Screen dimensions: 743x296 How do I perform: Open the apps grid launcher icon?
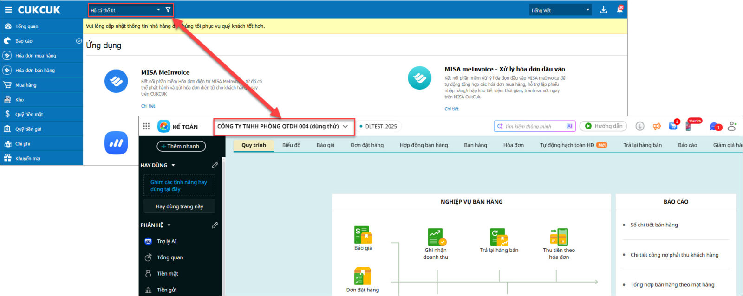tap(146, 126)
